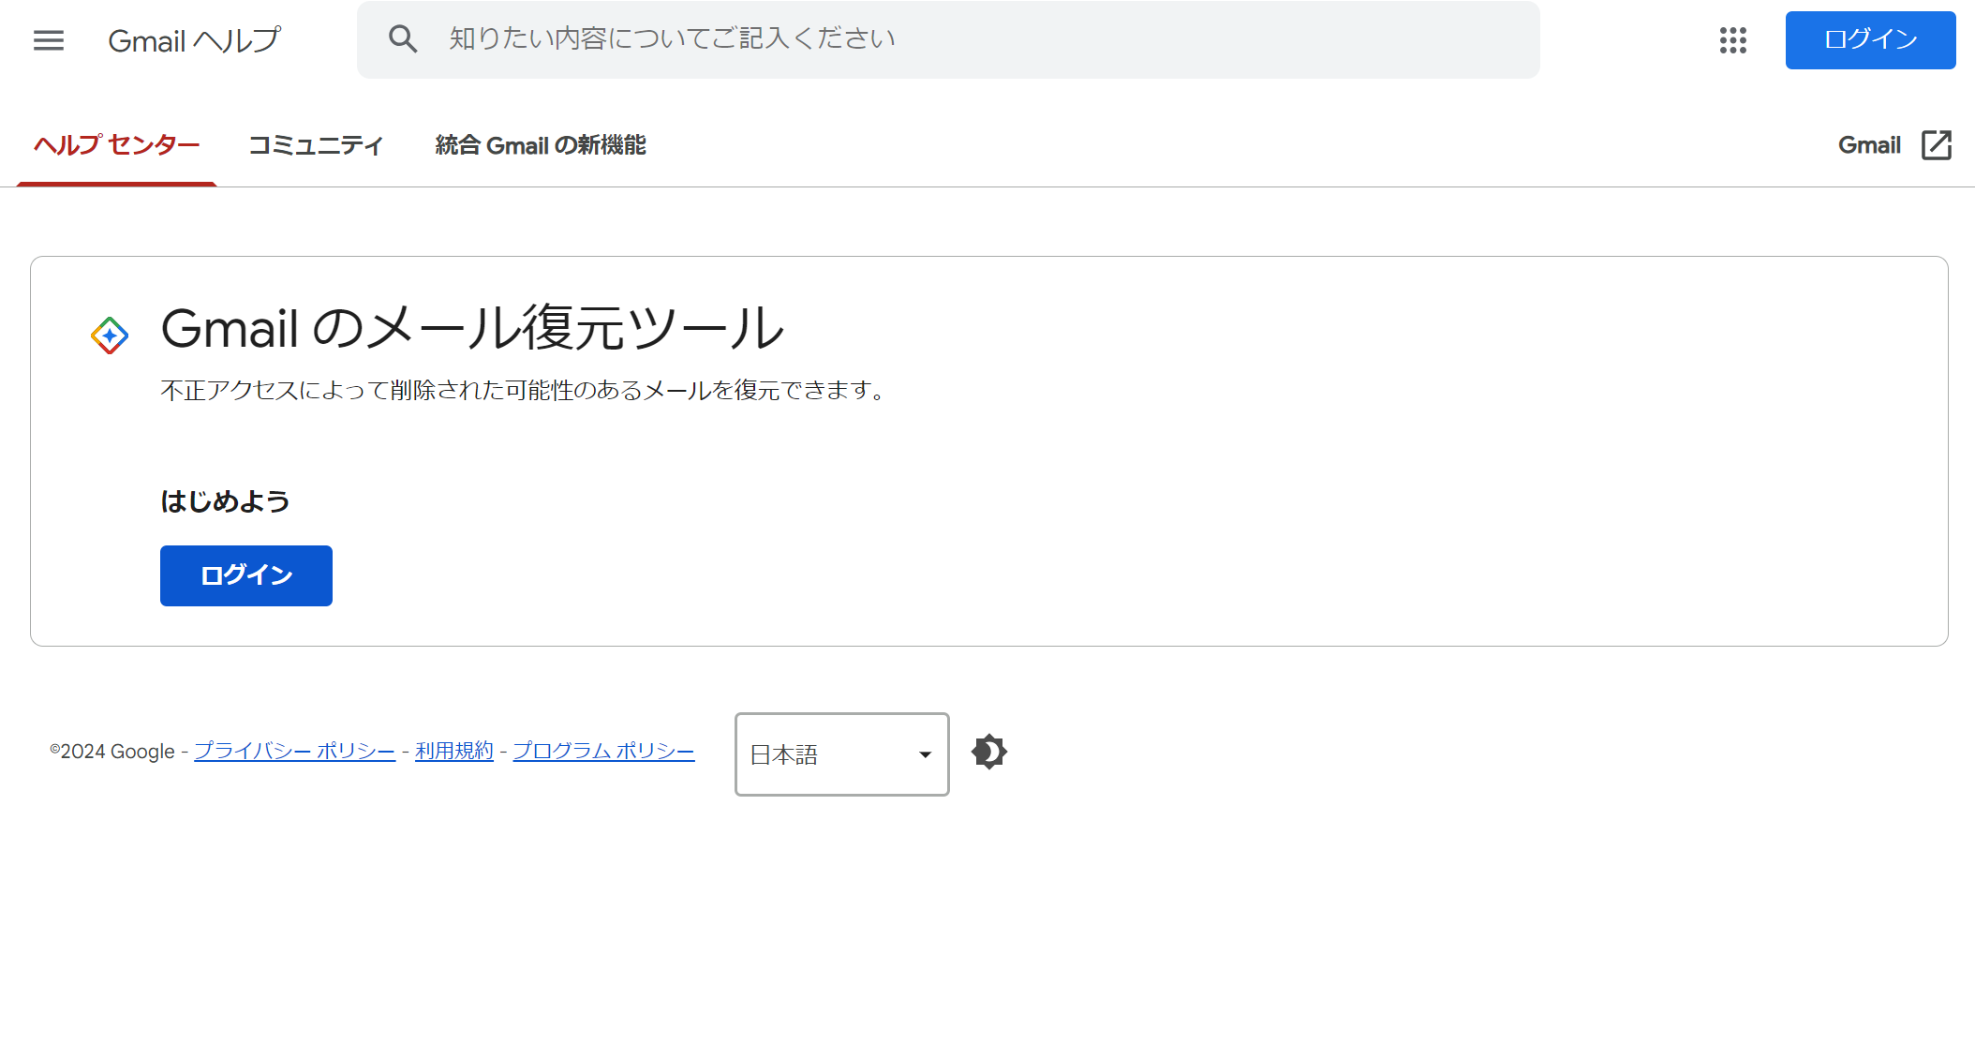Image resolution: width=1975 pixels, height=1059 pixels.
Task: Open the navigation hamburger menu
Action: pos(48,39)
